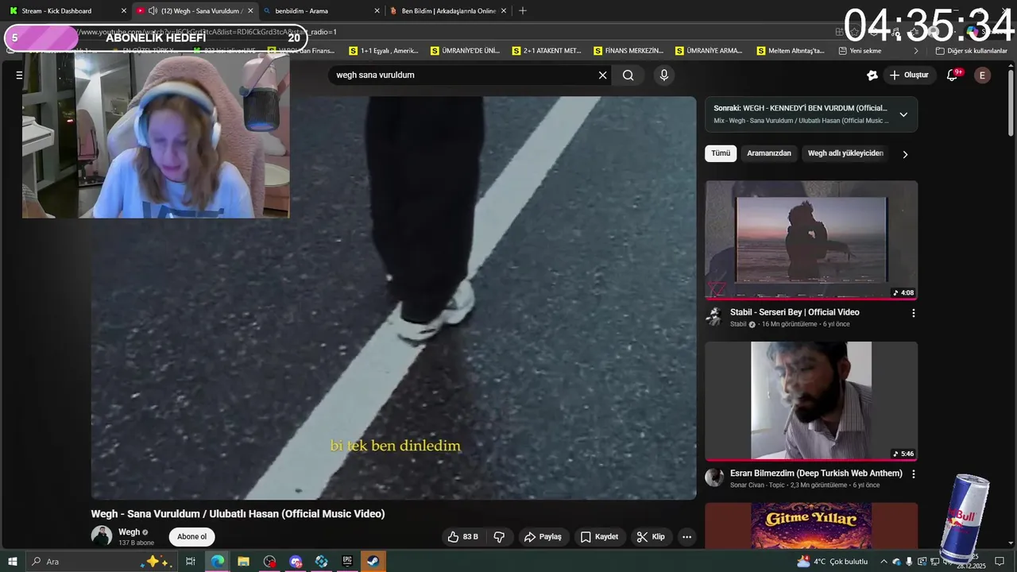Open Task View on the taskbar
This screenshot has width=1017, height=572.
pos(190,562)
